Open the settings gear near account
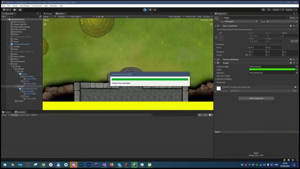Viewport: 300px width, 169px height. 20,10
